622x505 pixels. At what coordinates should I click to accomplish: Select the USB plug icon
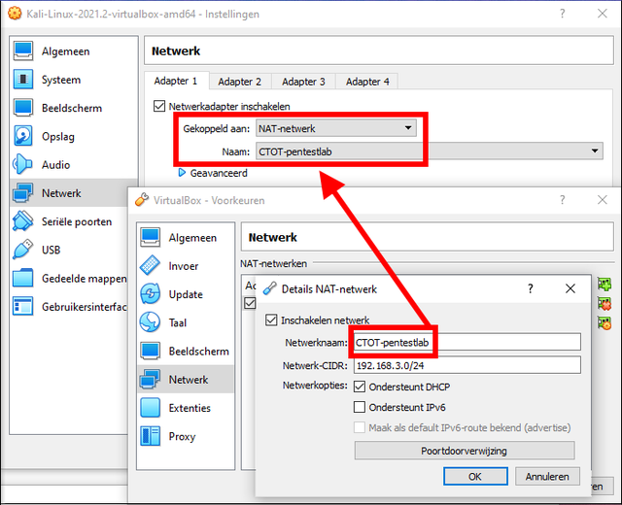(x=23, y=250)
